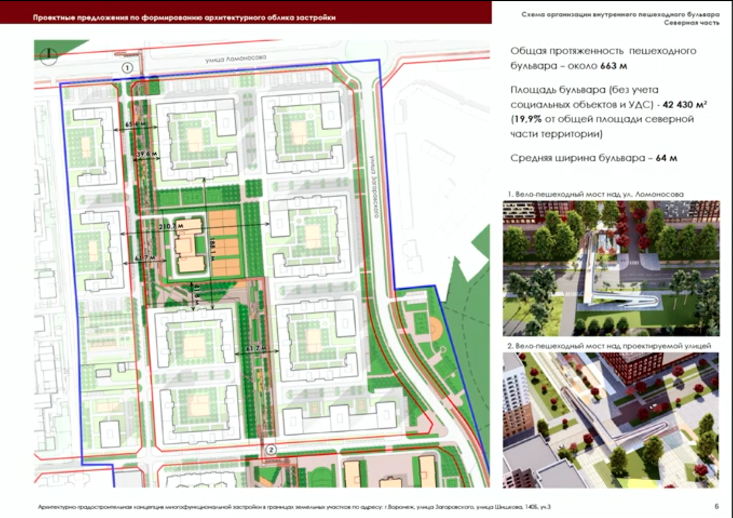The width and height of the screenshot is (733, 518).
Task: Click the 'Общая протяженность пешеходного' text line
Action: tap(604, 51)
